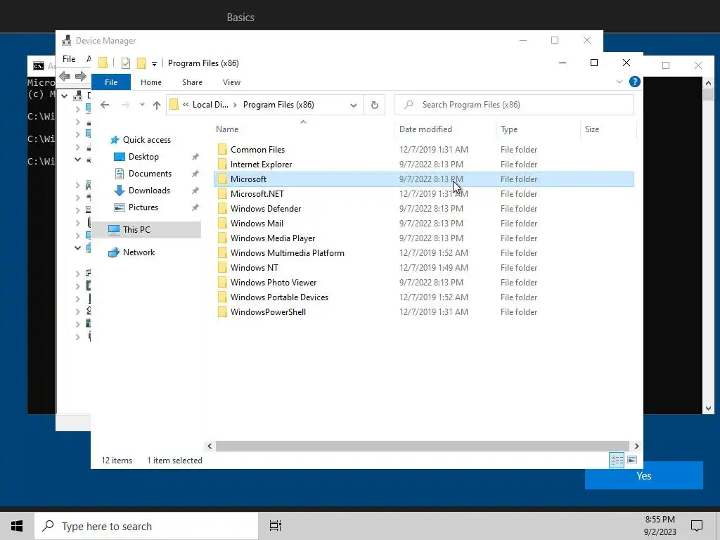The width and height of the screenshot is (720, 540).
Task: Select the Downloads quick access item
Action: (x=149, y=191)
